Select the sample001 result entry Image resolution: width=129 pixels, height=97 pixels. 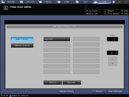pos(57,39)
